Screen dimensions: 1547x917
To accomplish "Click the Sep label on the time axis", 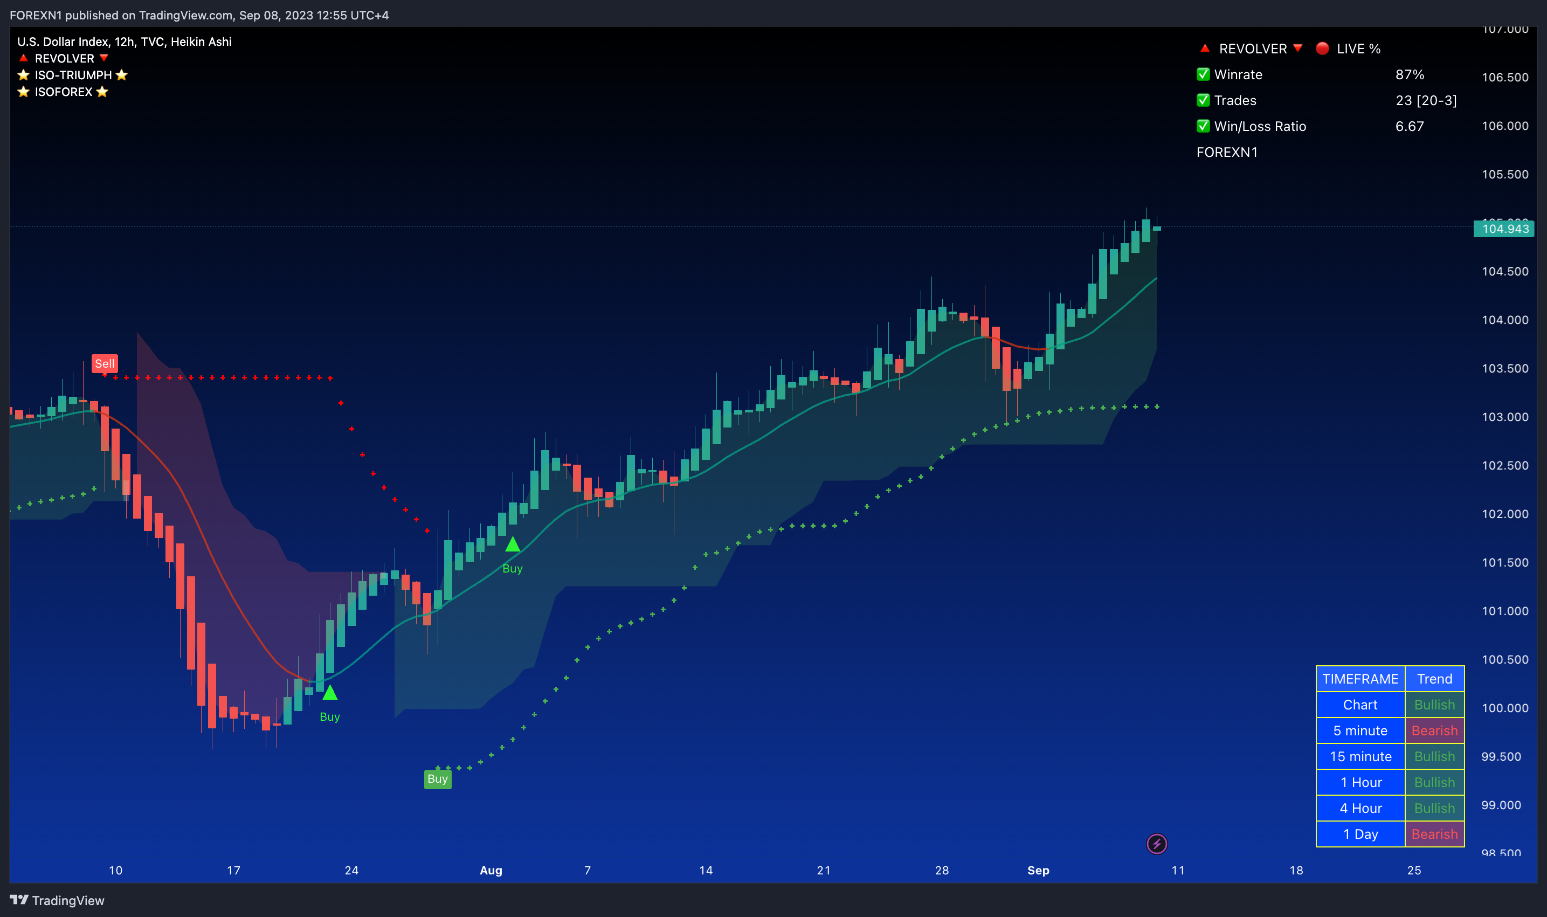I will [1038, 870].
